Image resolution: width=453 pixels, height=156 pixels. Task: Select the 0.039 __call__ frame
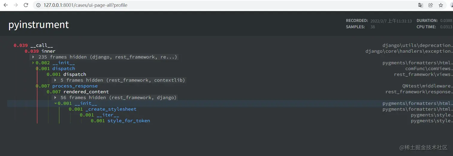[33, 46]
